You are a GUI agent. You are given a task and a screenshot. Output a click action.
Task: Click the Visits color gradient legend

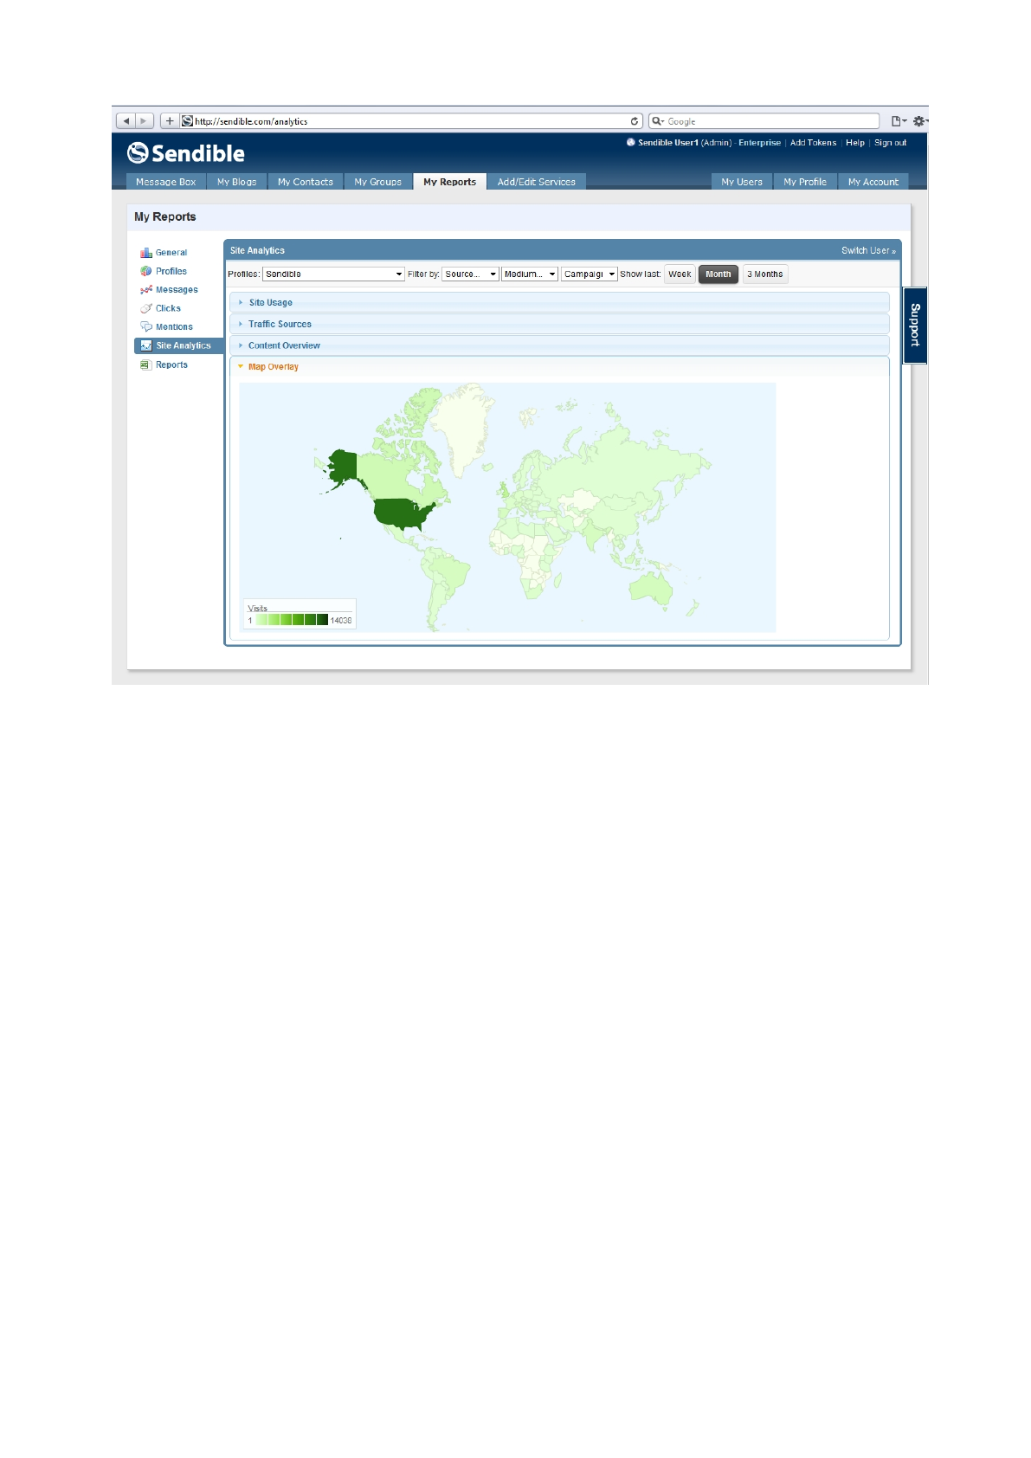pyautogui.click(x=292, y=620)
